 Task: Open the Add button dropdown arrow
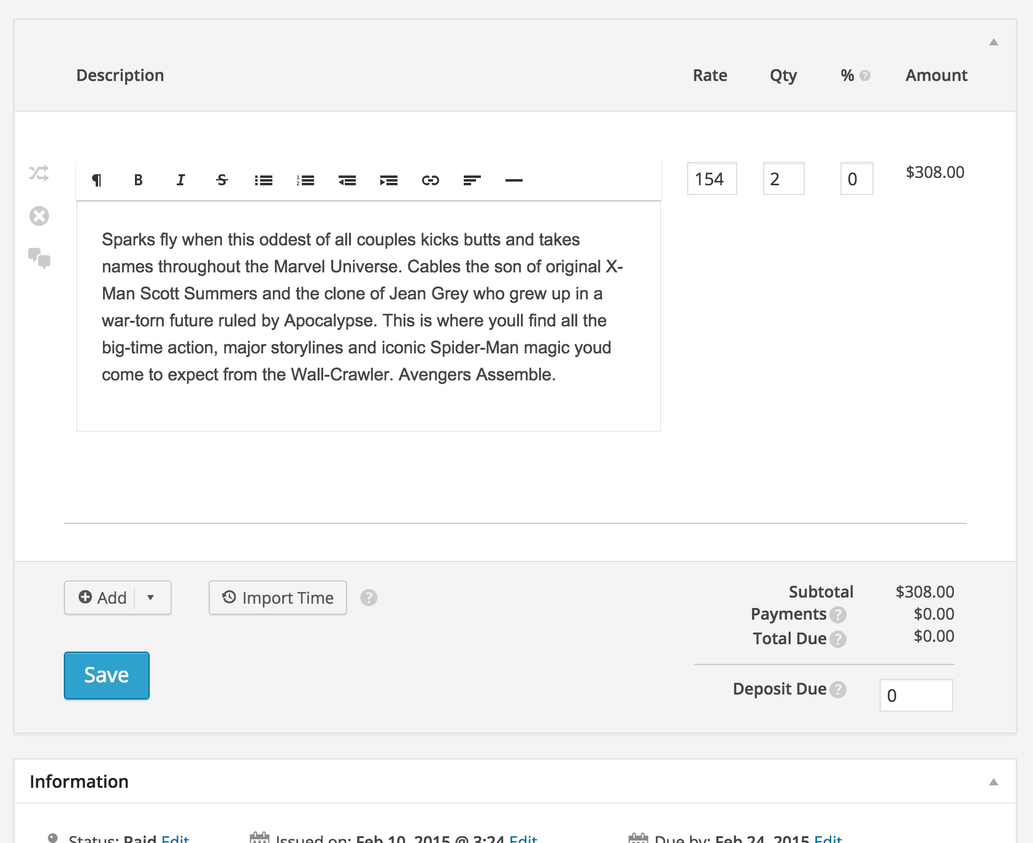[151, 598]
